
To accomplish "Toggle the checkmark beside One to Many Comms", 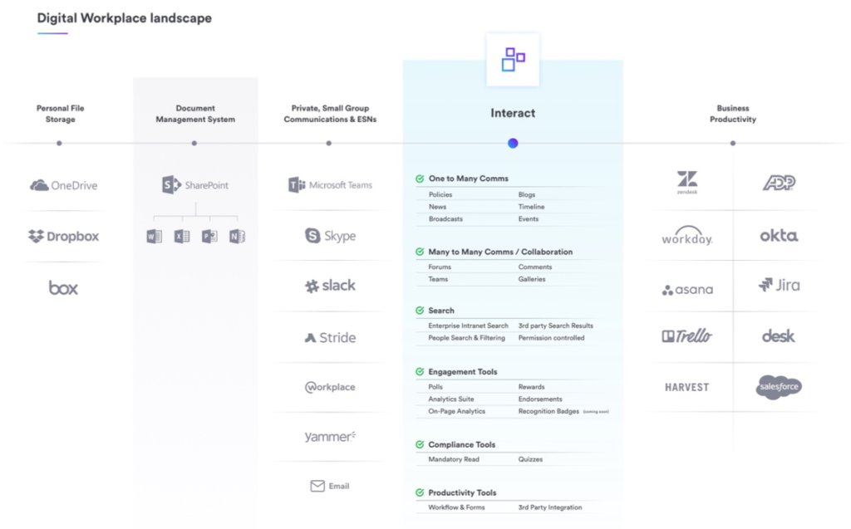I will tap(418, 178).
